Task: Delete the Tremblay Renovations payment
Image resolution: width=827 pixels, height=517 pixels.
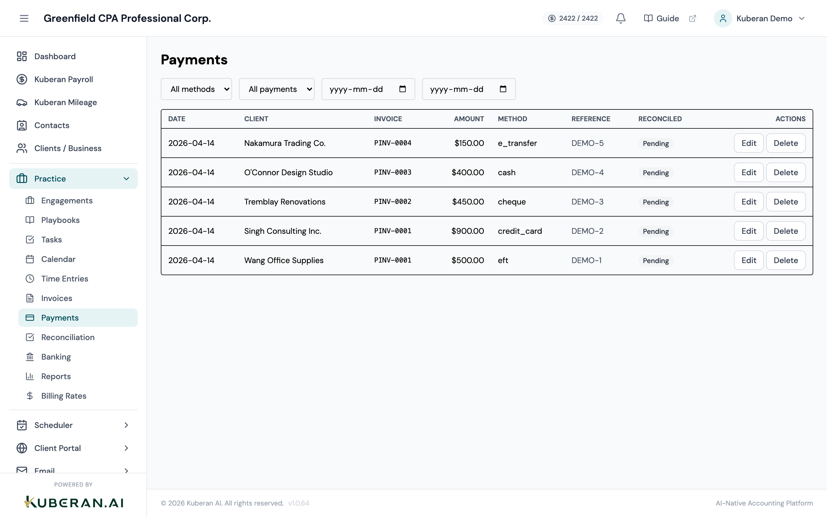Action: (x=786, y=202)
